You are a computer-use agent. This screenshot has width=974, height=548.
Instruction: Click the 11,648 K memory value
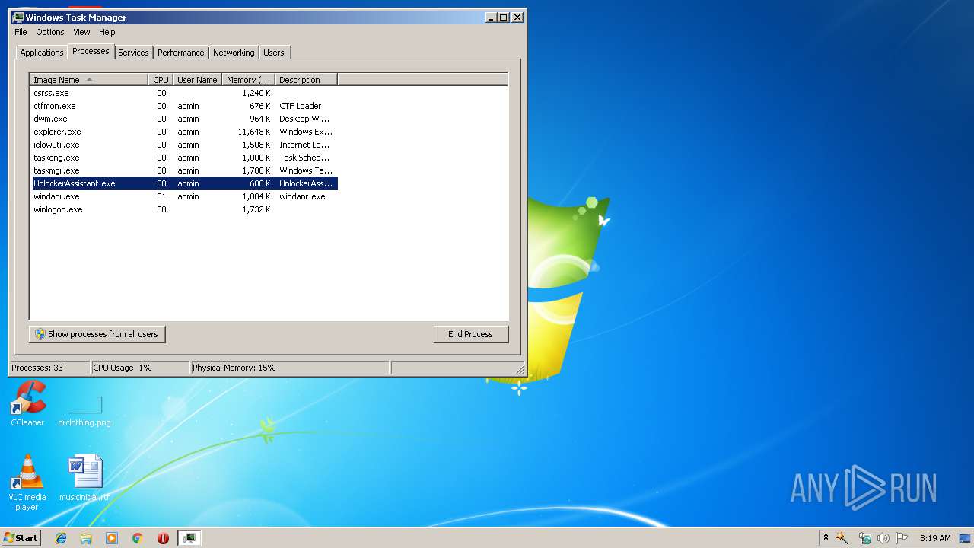pos(253,132)
